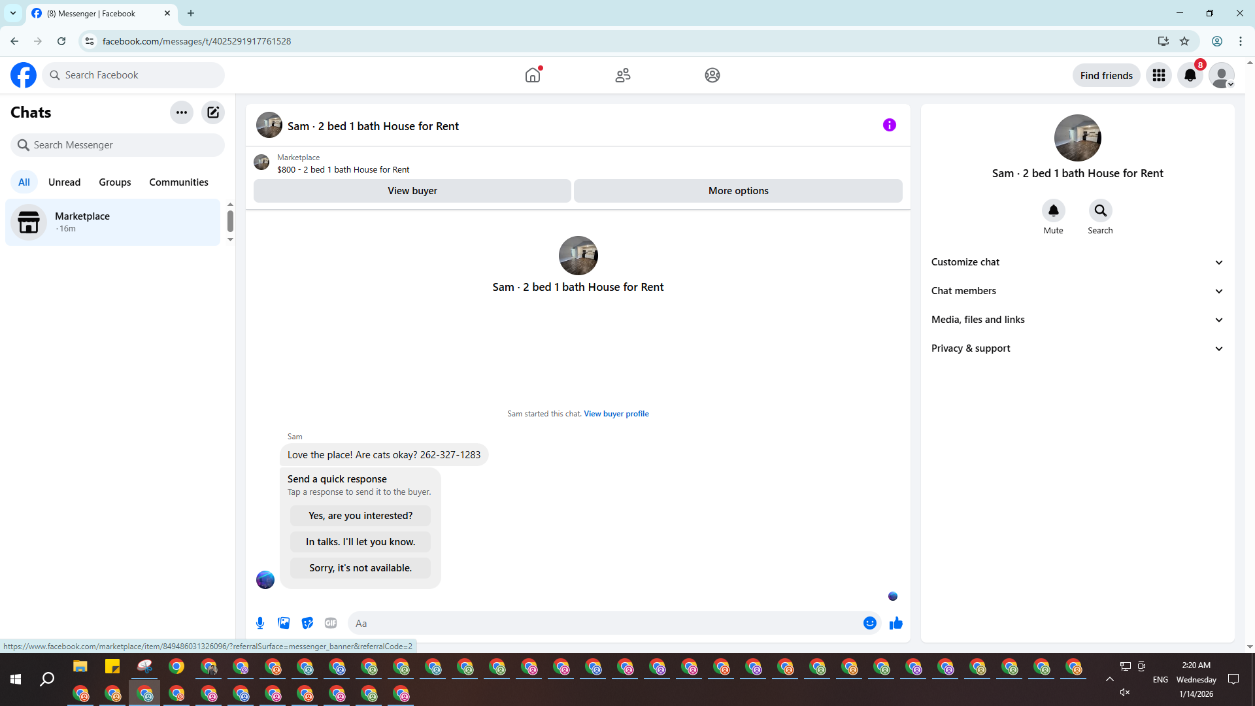The width and height of the screenshot is (1255, 706).
Task: Switch to the Unread chats tab
Action: pos(64,182)
